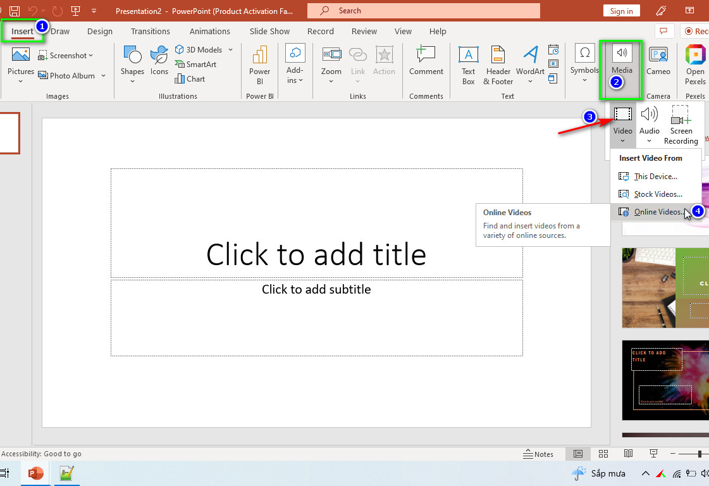This screenshot has width=709, height=486.
Task: Insert a SmartArt graphic
Action: pyautogui.click(x=196, y=65)
